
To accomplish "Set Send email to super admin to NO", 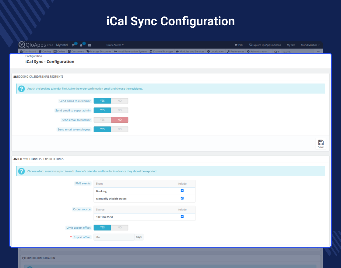I will coord(119,110).
